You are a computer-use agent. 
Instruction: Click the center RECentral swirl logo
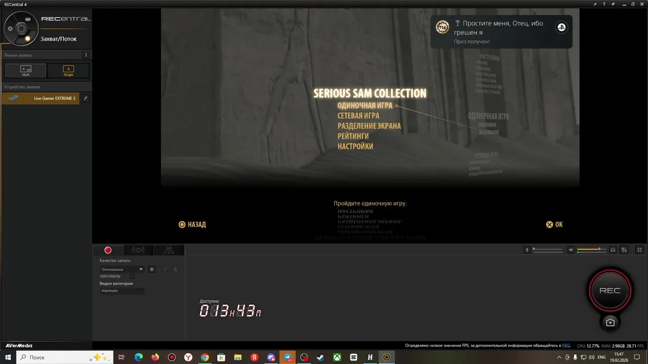pyautogui.click(x=21, y=29)
